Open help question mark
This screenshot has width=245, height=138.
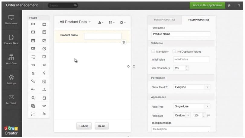pos(239,5)
